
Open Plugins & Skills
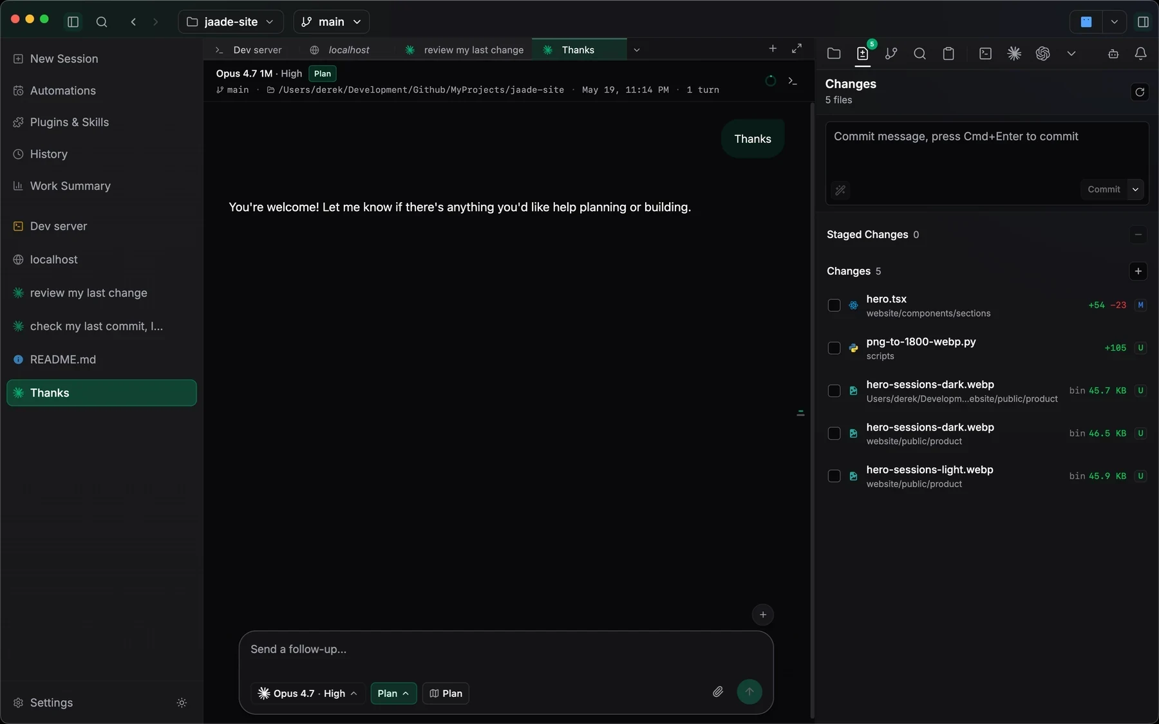(102, 122)
